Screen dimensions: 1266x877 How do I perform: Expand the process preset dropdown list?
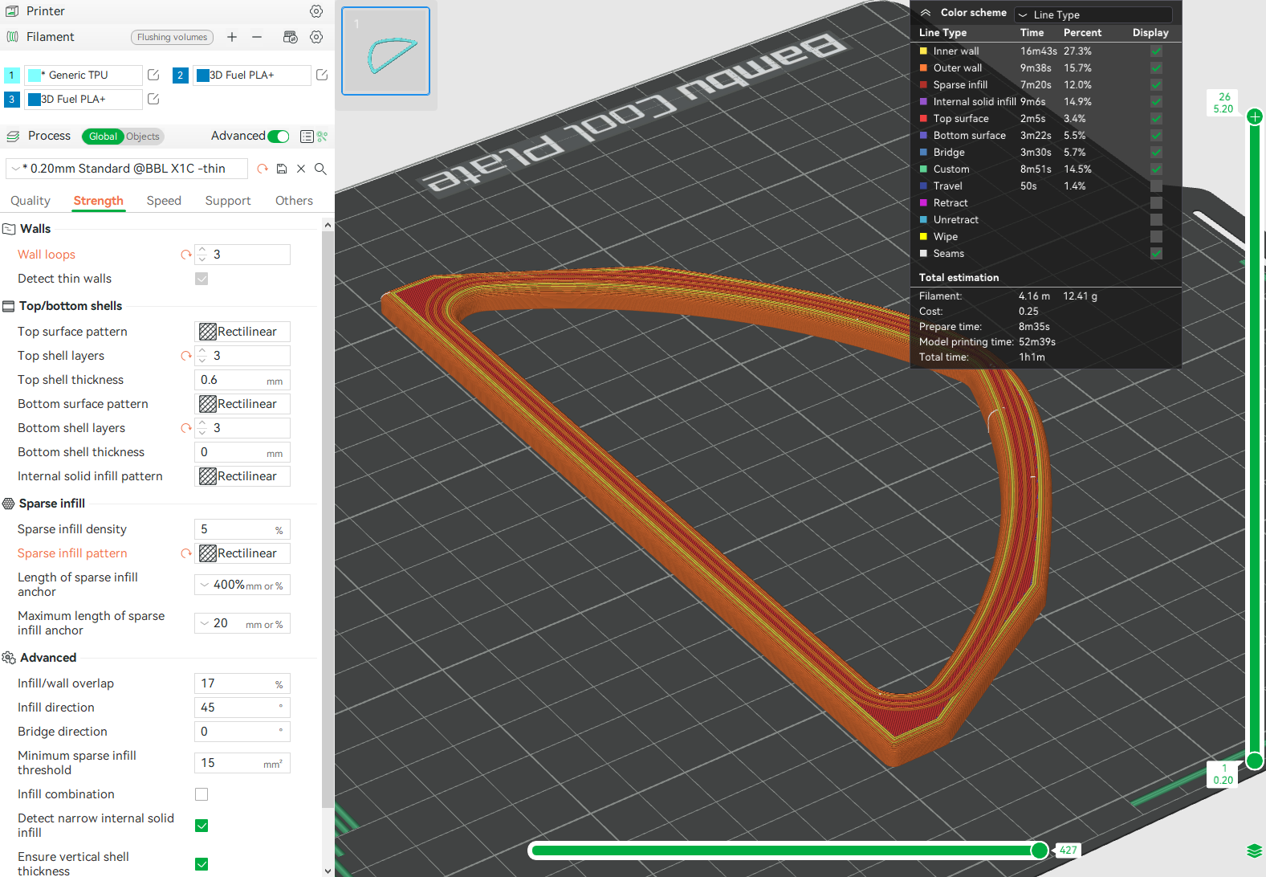click(16, 169)
